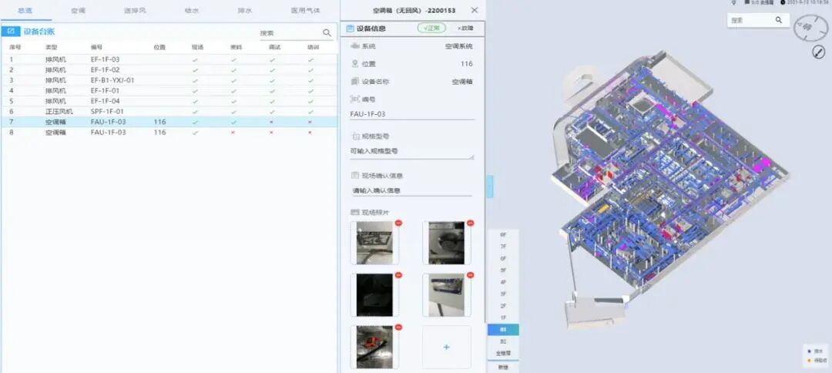Select row 3 EF-B1-YXJ-01
832x373 pixels.
[x=169, y=81]
